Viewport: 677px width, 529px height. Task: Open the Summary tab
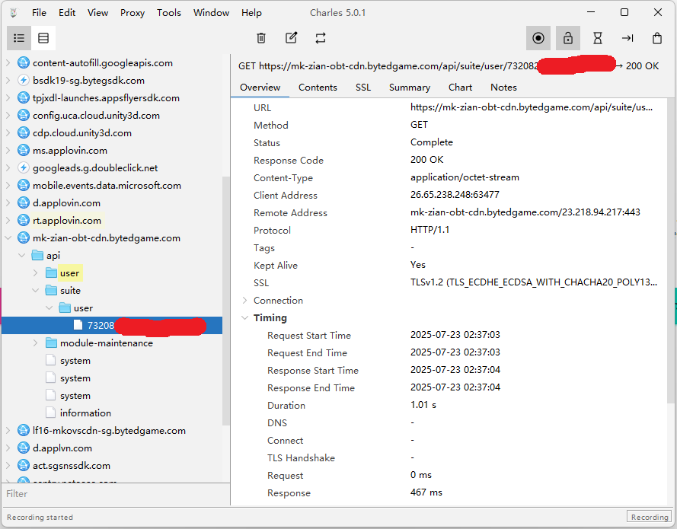click(409, 88)
